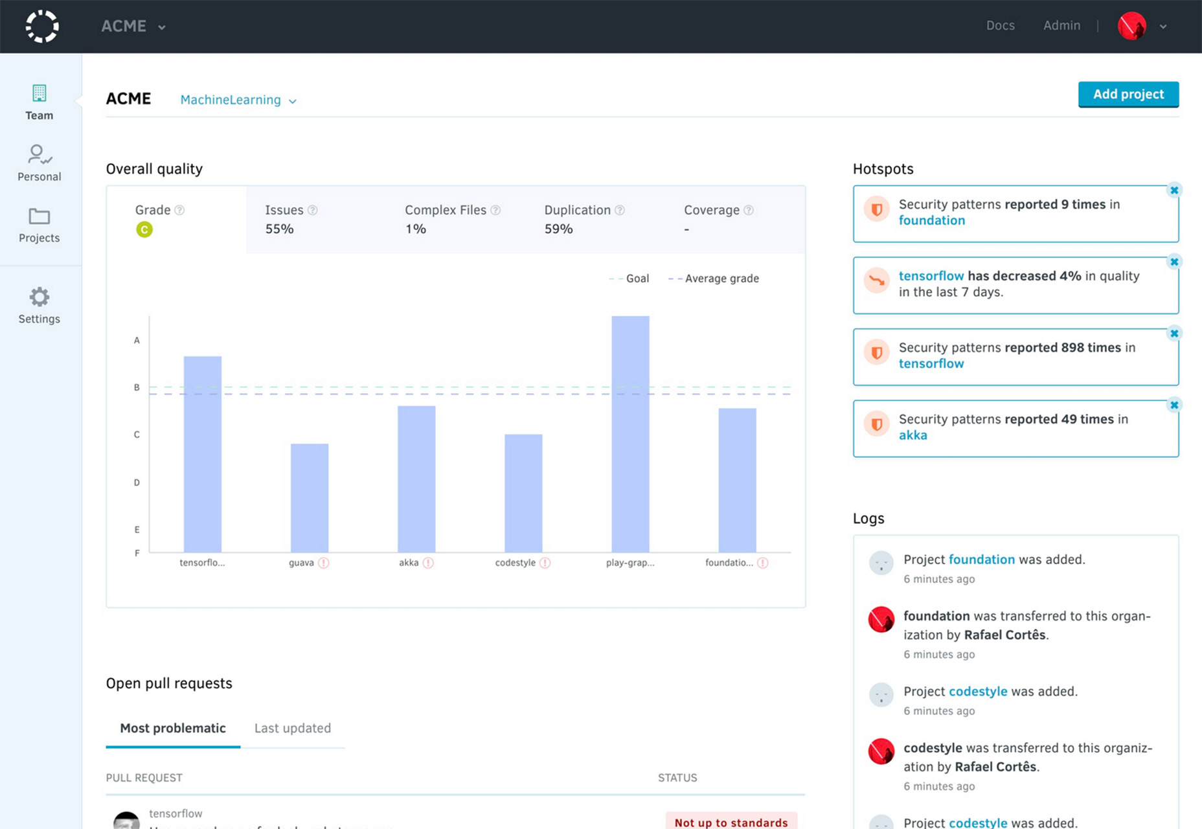Open the Docs link
The image size is (1202, 829).
pyautogui.click(x=1000, y=25)
